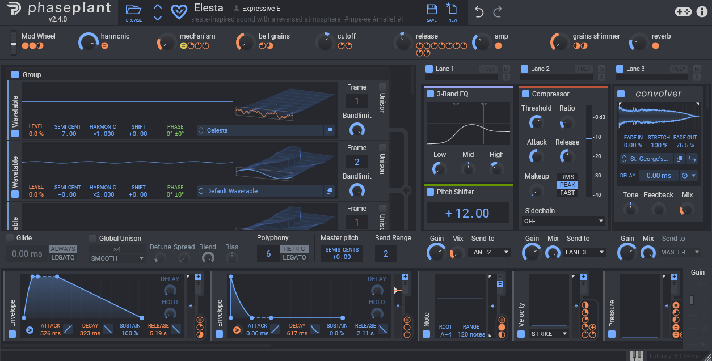Open the SMOOTH unison mode dropdown
This screenshot has width=712, height=361.
[x=117, y=258]
